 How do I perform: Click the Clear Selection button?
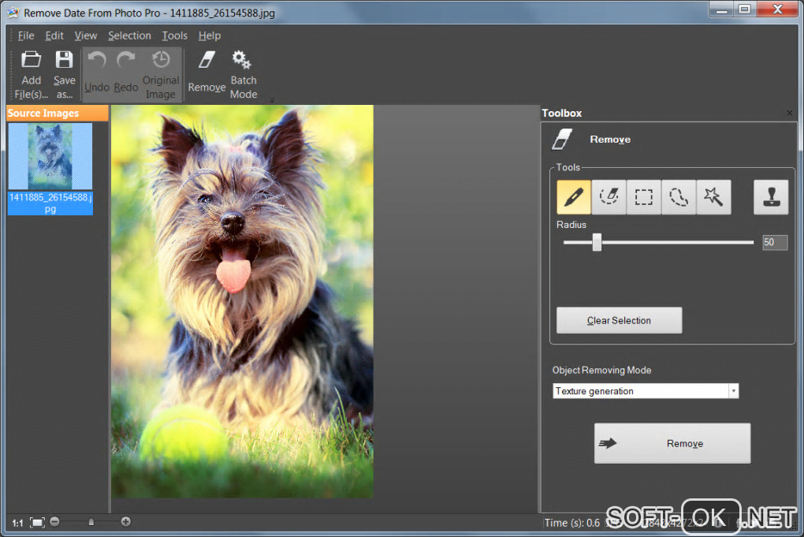[619, 320]
